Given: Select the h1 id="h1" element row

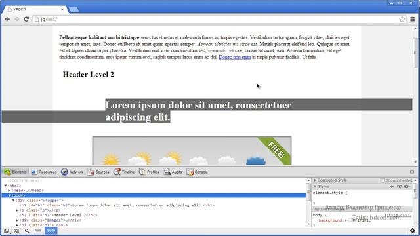Looking at the screenshot, I should [x=117, y=205].
